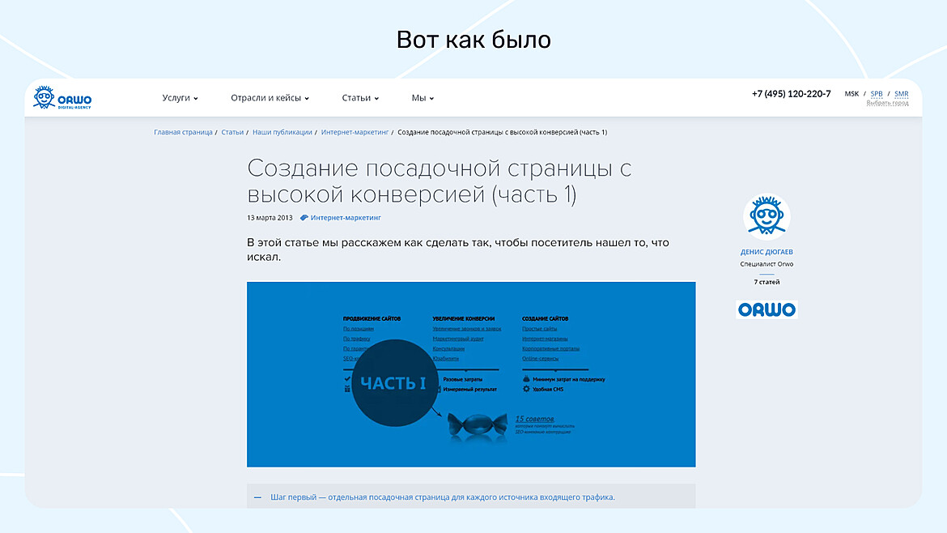
Task: Switch the city to SMR
Action: (901, 93)
